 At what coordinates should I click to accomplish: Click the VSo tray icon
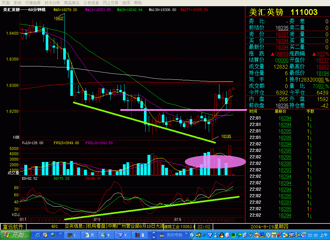(x=263, y=235)
